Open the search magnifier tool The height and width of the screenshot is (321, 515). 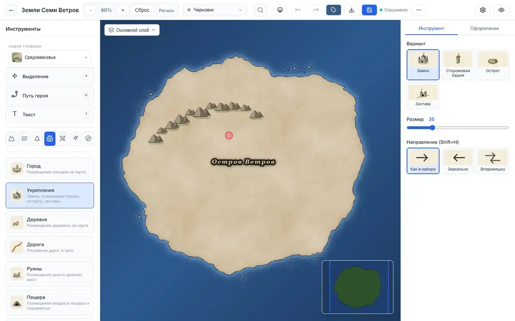[260, 10]
